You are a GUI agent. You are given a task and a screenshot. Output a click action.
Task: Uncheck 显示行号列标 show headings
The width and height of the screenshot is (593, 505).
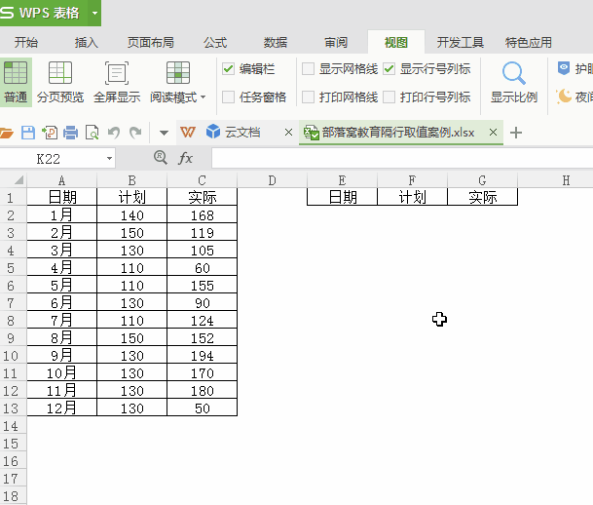(389, 69)
